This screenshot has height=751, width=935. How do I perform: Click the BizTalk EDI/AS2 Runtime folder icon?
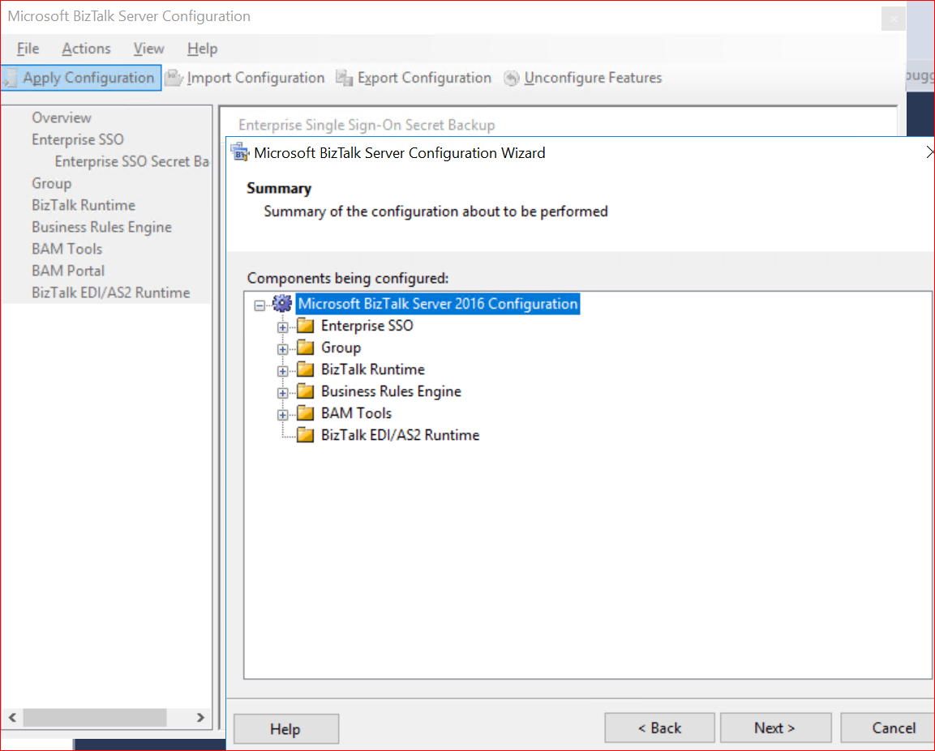[x=305, y=435]
